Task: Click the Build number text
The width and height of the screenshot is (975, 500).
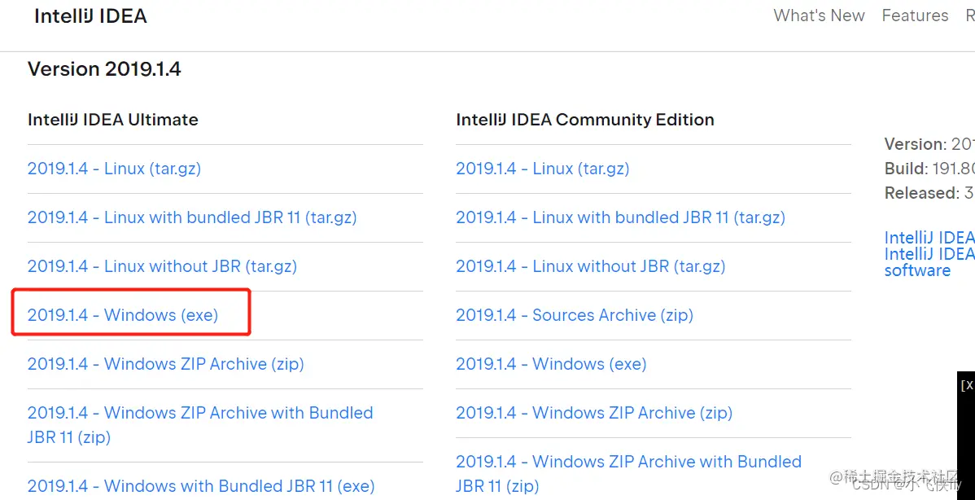Action: (x=929, y=169)
